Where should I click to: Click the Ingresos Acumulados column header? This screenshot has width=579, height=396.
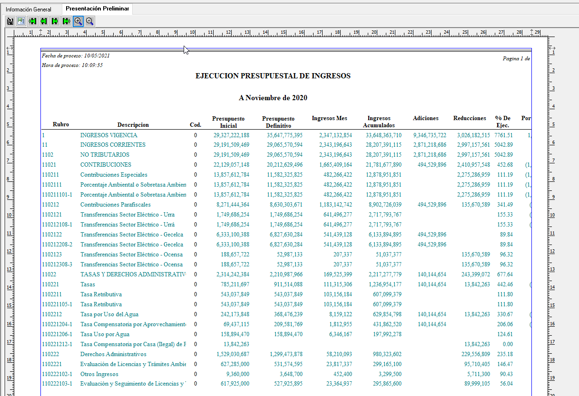tap(379, 122)
